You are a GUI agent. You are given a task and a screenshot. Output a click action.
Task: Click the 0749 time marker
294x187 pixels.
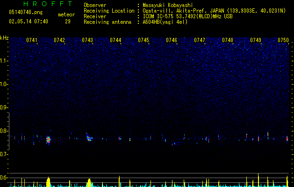tap(256, 40)
